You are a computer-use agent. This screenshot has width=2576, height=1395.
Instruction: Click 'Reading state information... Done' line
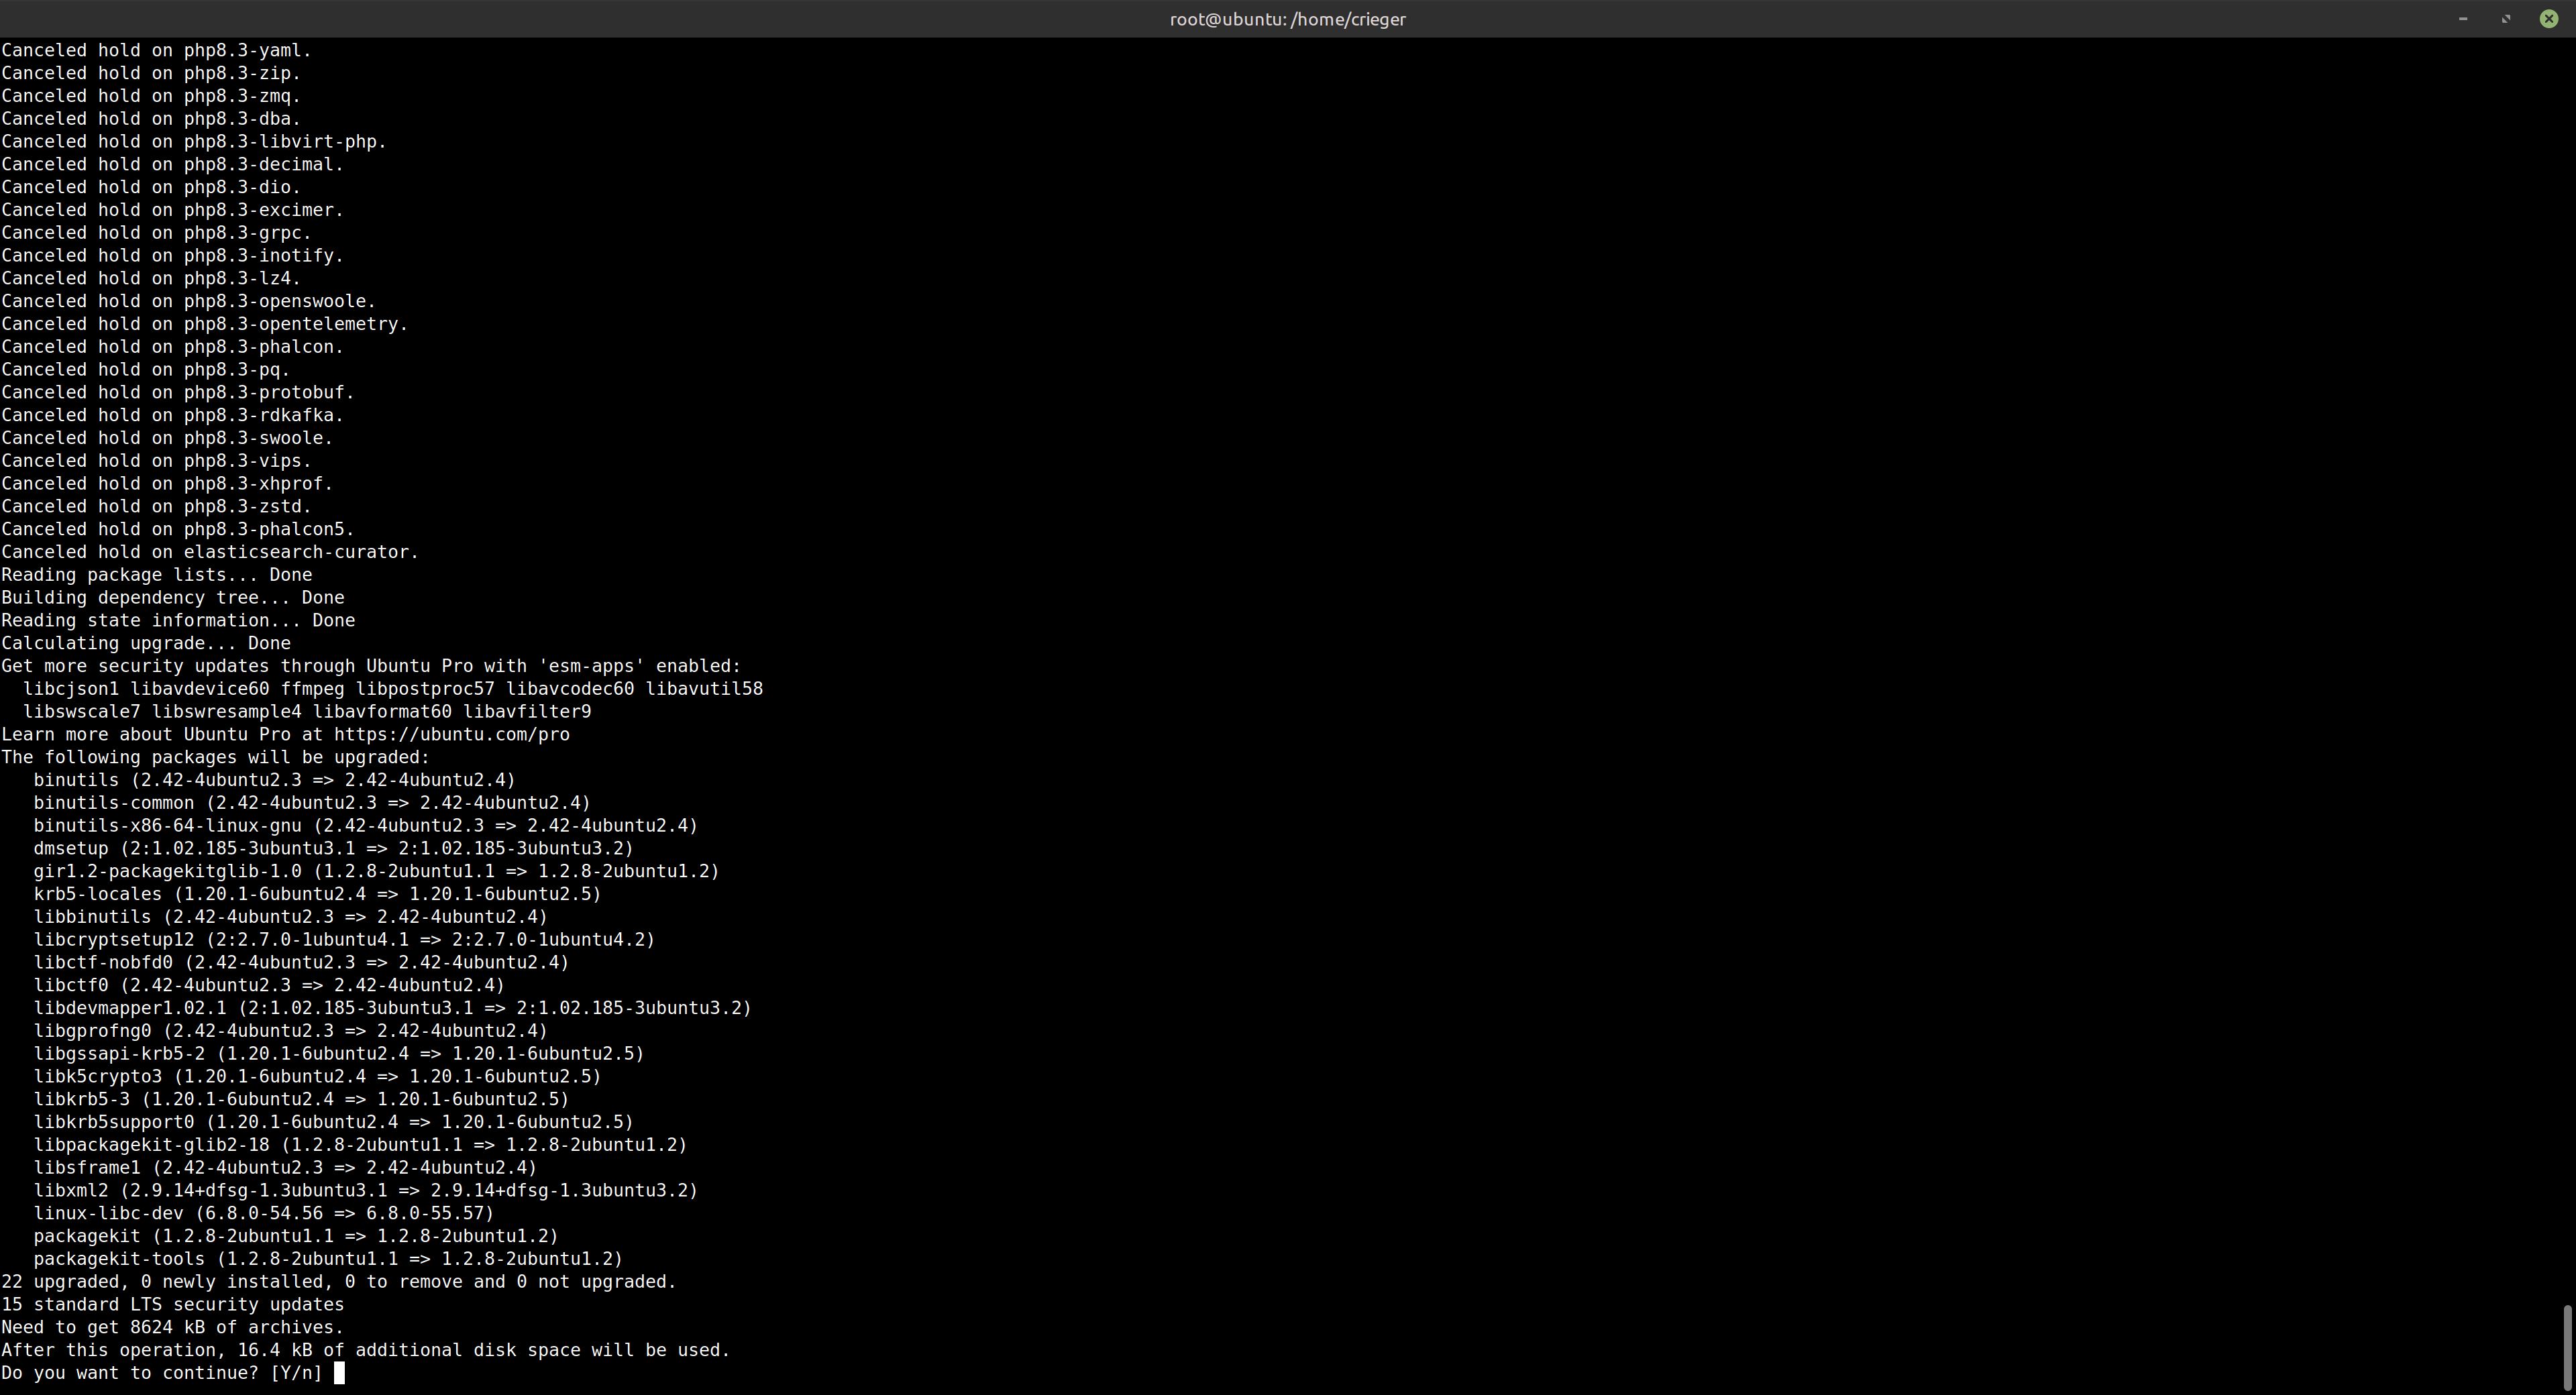178,620
